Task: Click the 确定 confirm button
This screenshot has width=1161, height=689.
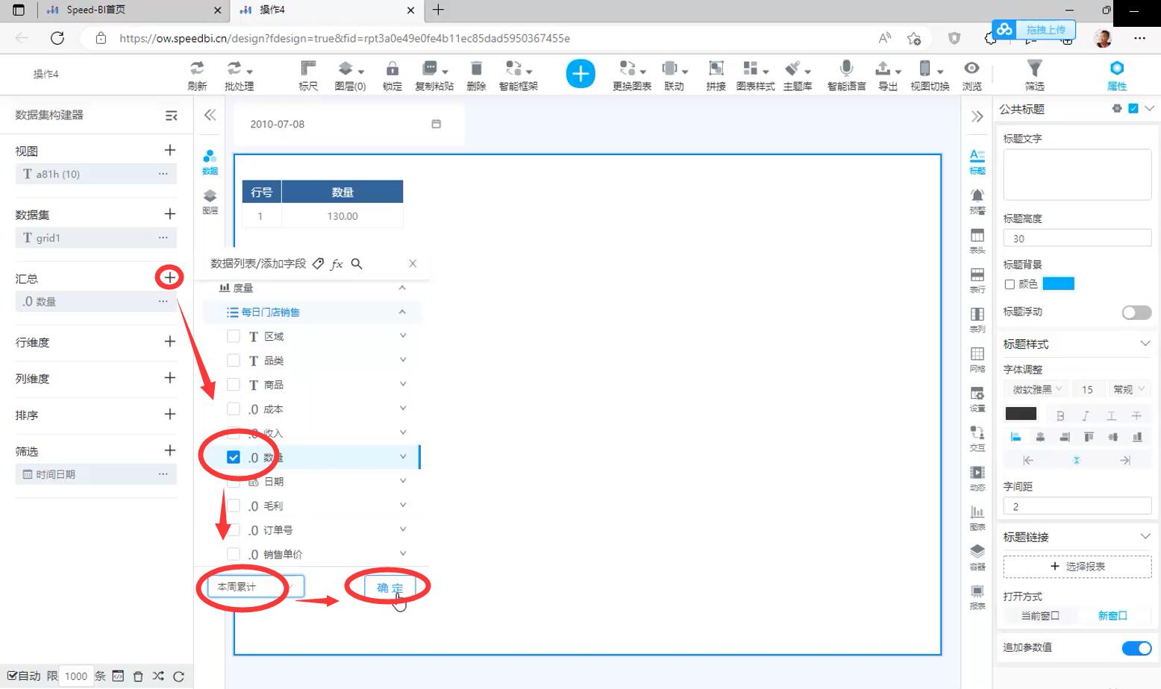Action: (x=389, y=588)
